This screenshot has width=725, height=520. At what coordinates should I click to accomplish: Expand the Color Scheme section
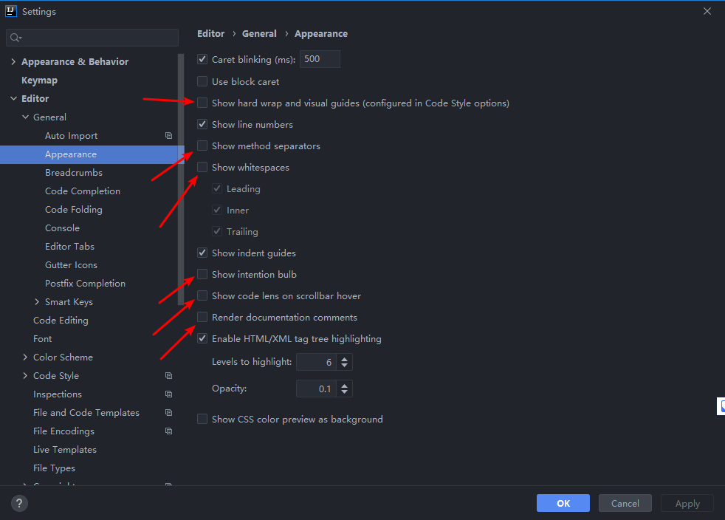pos(25,357)
